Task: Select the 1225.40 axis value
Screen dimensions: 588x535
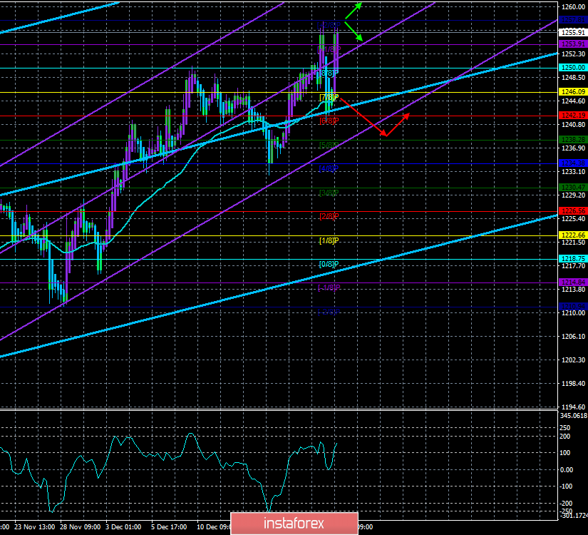Action: [x=573, y=219]
